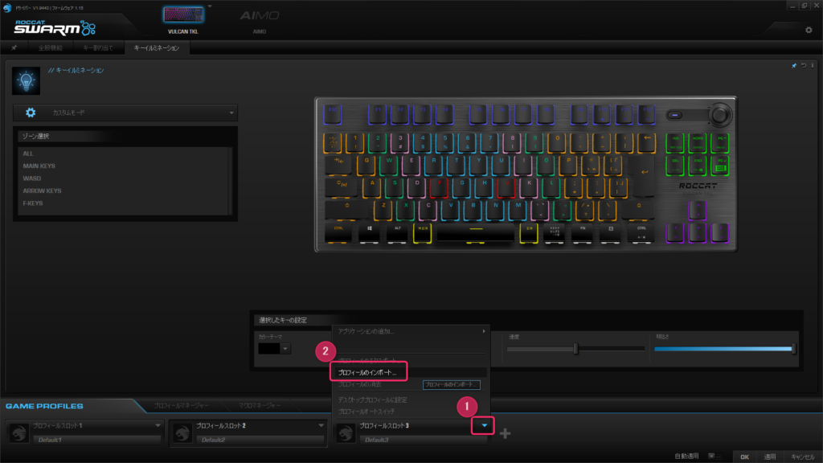This screenshot has height=463, width=823.
Task: Select the Windows key on the keyboard image
Action: point(370,232)
